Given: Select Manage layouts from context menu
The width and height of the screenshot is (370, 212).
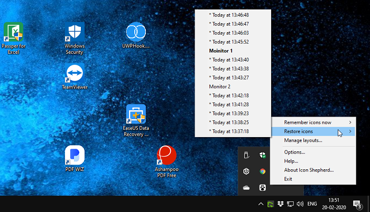Looking at the screenshot, I should [x=303, y=140].
